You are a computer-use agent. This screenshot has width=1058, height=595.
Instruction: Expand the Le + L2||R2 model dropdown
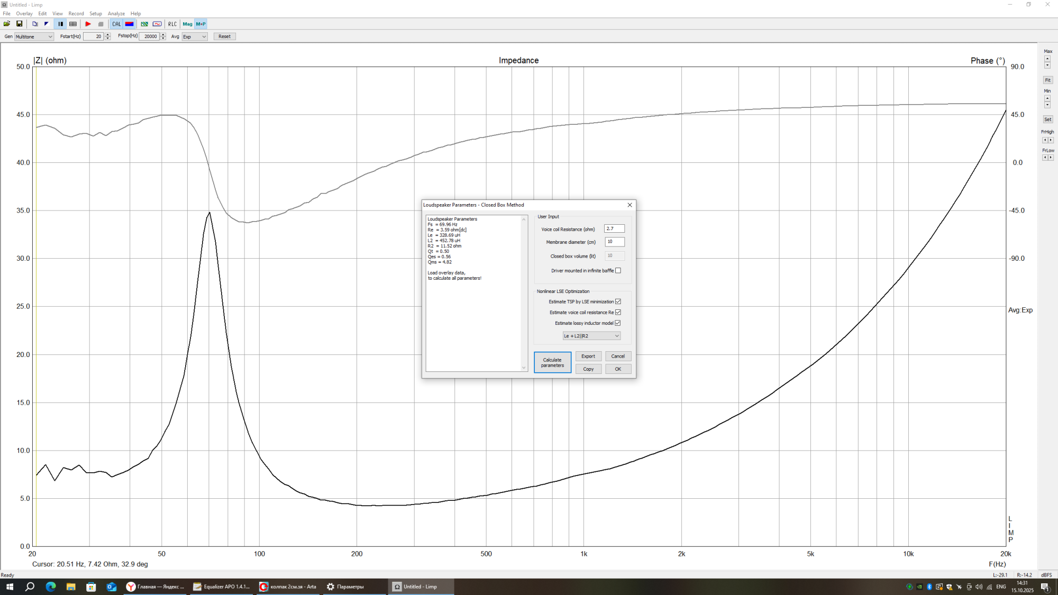[x=591, y=336]
